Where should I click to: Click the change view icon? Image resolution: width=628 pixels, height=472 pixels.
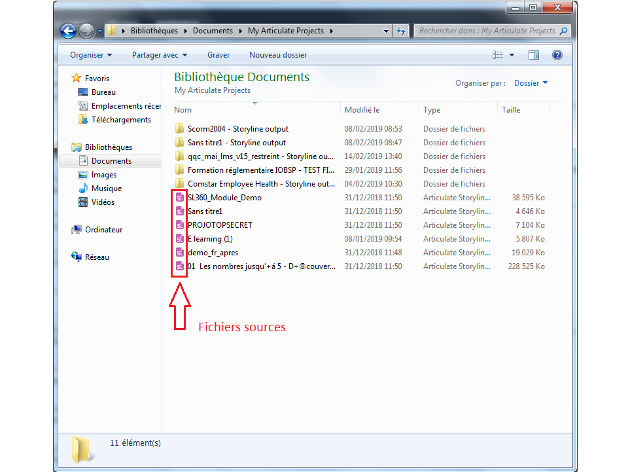point(497,55)
